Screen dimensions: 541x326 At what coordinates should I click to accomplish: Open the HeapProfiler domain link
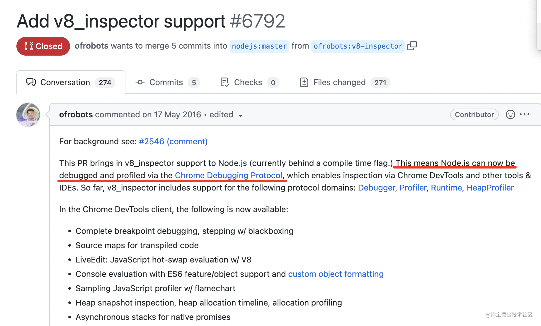coord(490,188)
